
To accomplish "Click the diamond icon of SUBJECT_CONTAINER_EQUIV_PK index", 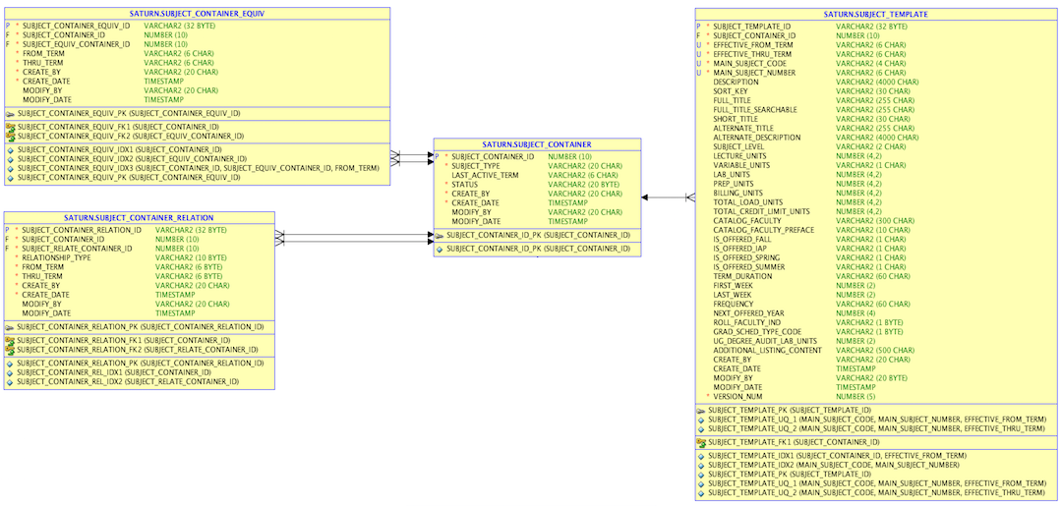I will (10, 178).
